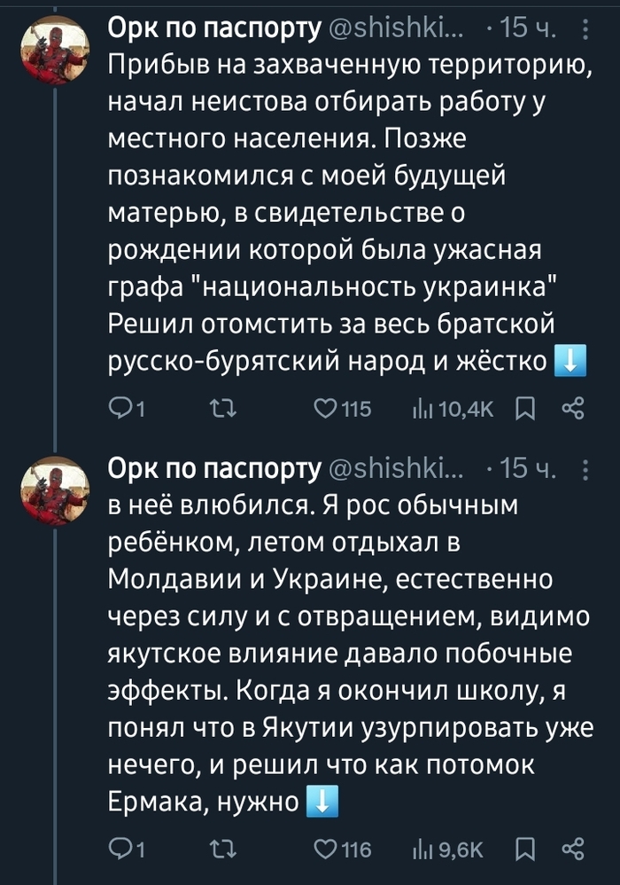View analytics of the second tweet (9,6K)
This screenshot has height=885, width=620.
click(423, 850)
